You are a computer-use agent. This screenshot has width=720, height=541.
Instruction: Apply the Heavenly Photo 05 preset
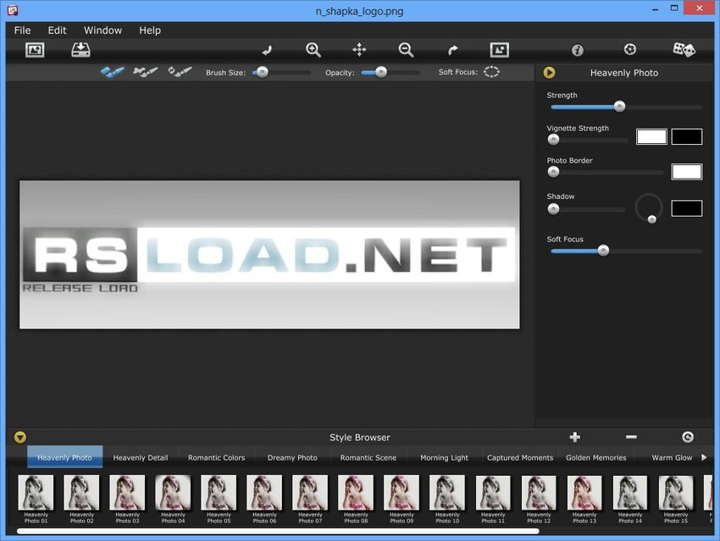(x=219, y=499)
